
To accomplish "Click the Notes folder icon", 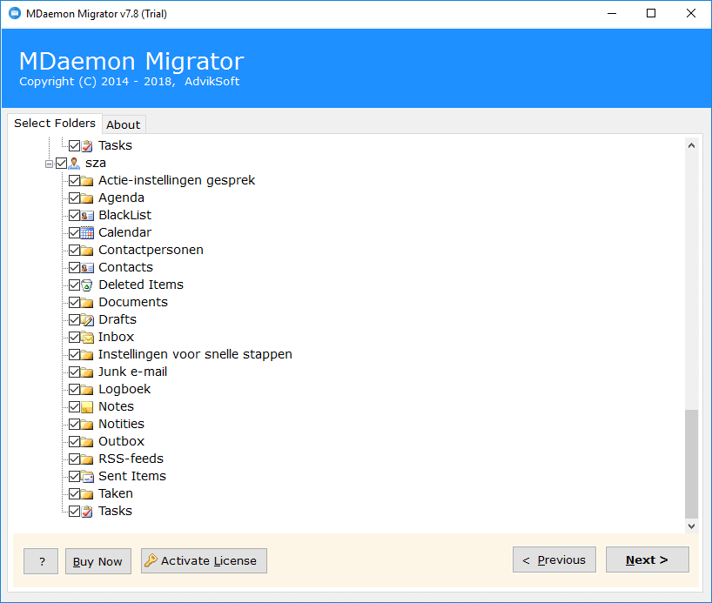I will point(85,406).
